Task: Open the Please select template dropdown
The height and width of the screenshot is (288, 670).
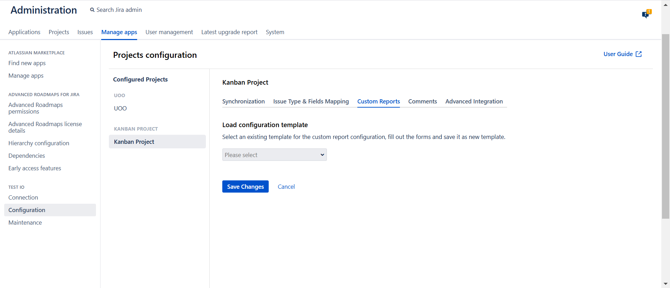Action: coord(274,155)
